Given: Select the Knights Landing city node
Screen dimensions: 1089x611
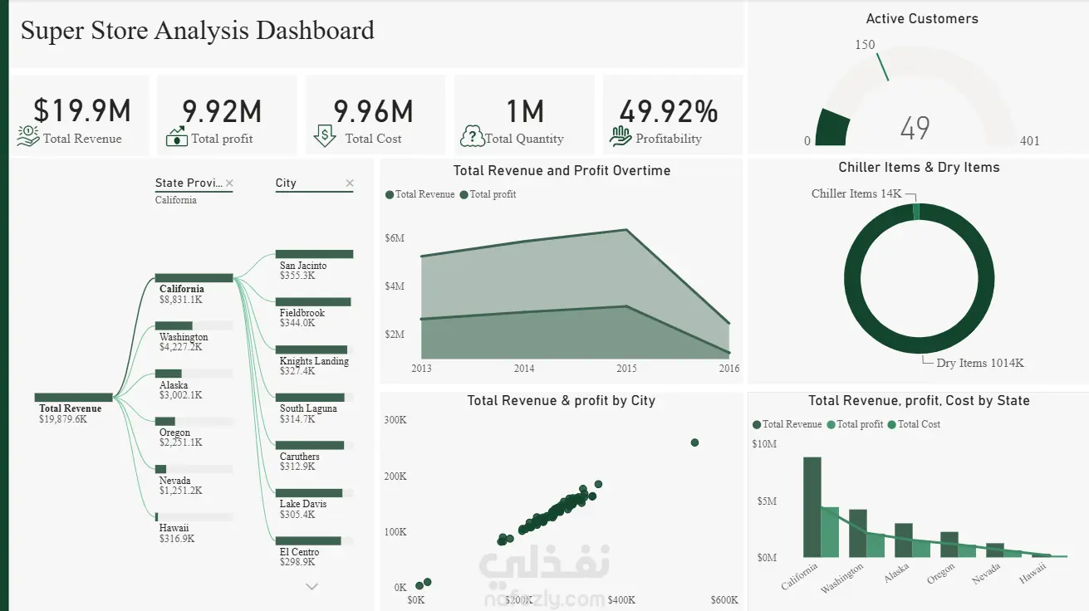Looking at the screenshot, I should (315, 350).
